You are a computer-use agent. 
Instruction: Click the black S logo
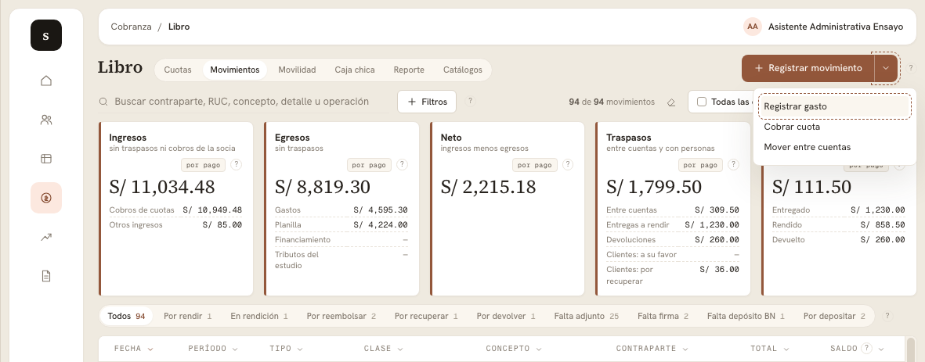pos(46,35)
